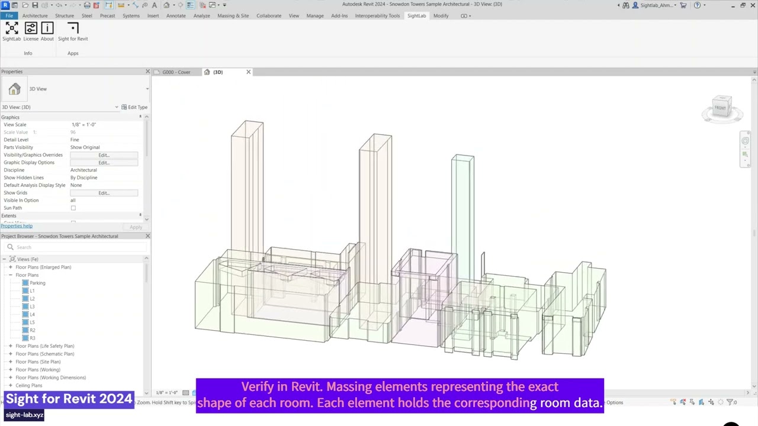This screenshot has width=758, height=426.
Task: Click the navigation wheel icon in the view
Action: 745,141
